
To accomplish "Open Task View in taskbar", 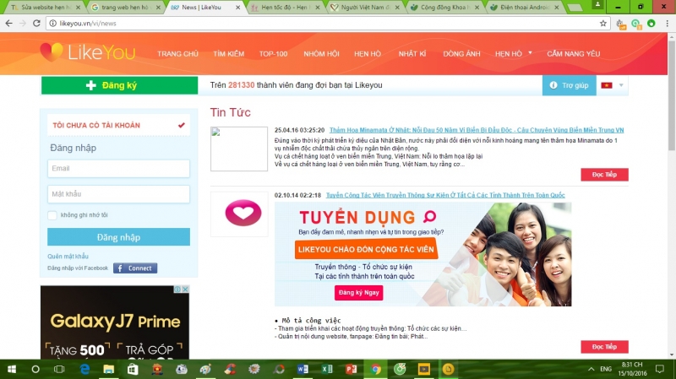I will point(59,369).
